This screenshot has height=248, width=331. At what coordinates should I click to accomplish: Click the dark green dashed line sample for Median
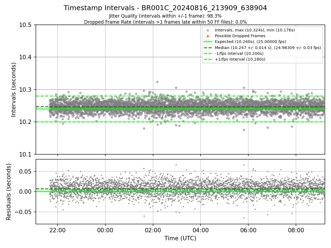tap(208, 48)
